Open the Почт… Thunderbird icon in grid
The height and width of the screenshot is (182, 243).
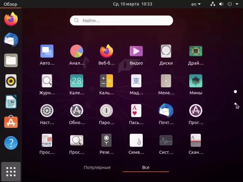(166, 111)
